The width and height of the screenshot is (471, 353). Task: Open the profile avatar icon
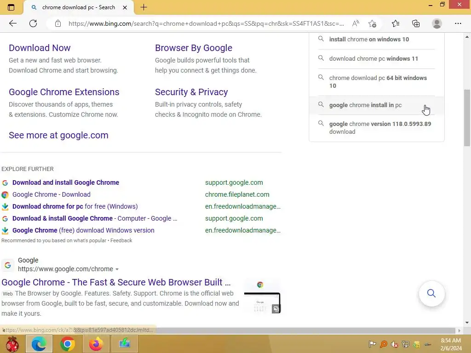coord(437,23)
